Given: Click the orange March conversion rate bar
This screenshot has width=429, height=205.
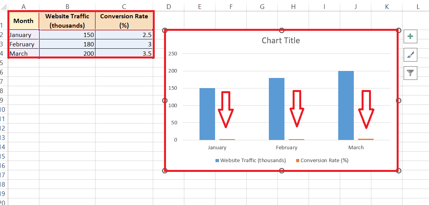Looking at the screenshot, I should [366, 139].
